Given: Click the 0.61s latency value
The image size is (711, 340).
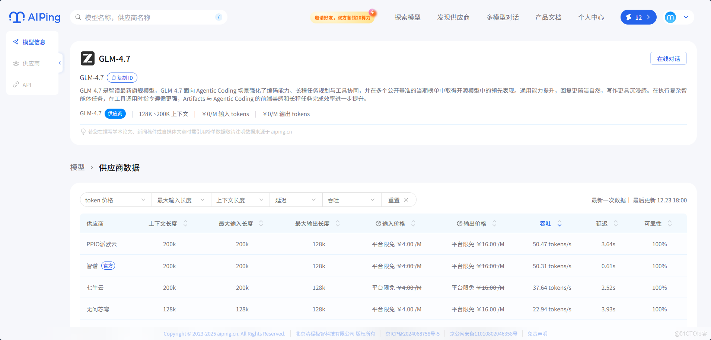Looking at the screenshot, I should point(608,266).
